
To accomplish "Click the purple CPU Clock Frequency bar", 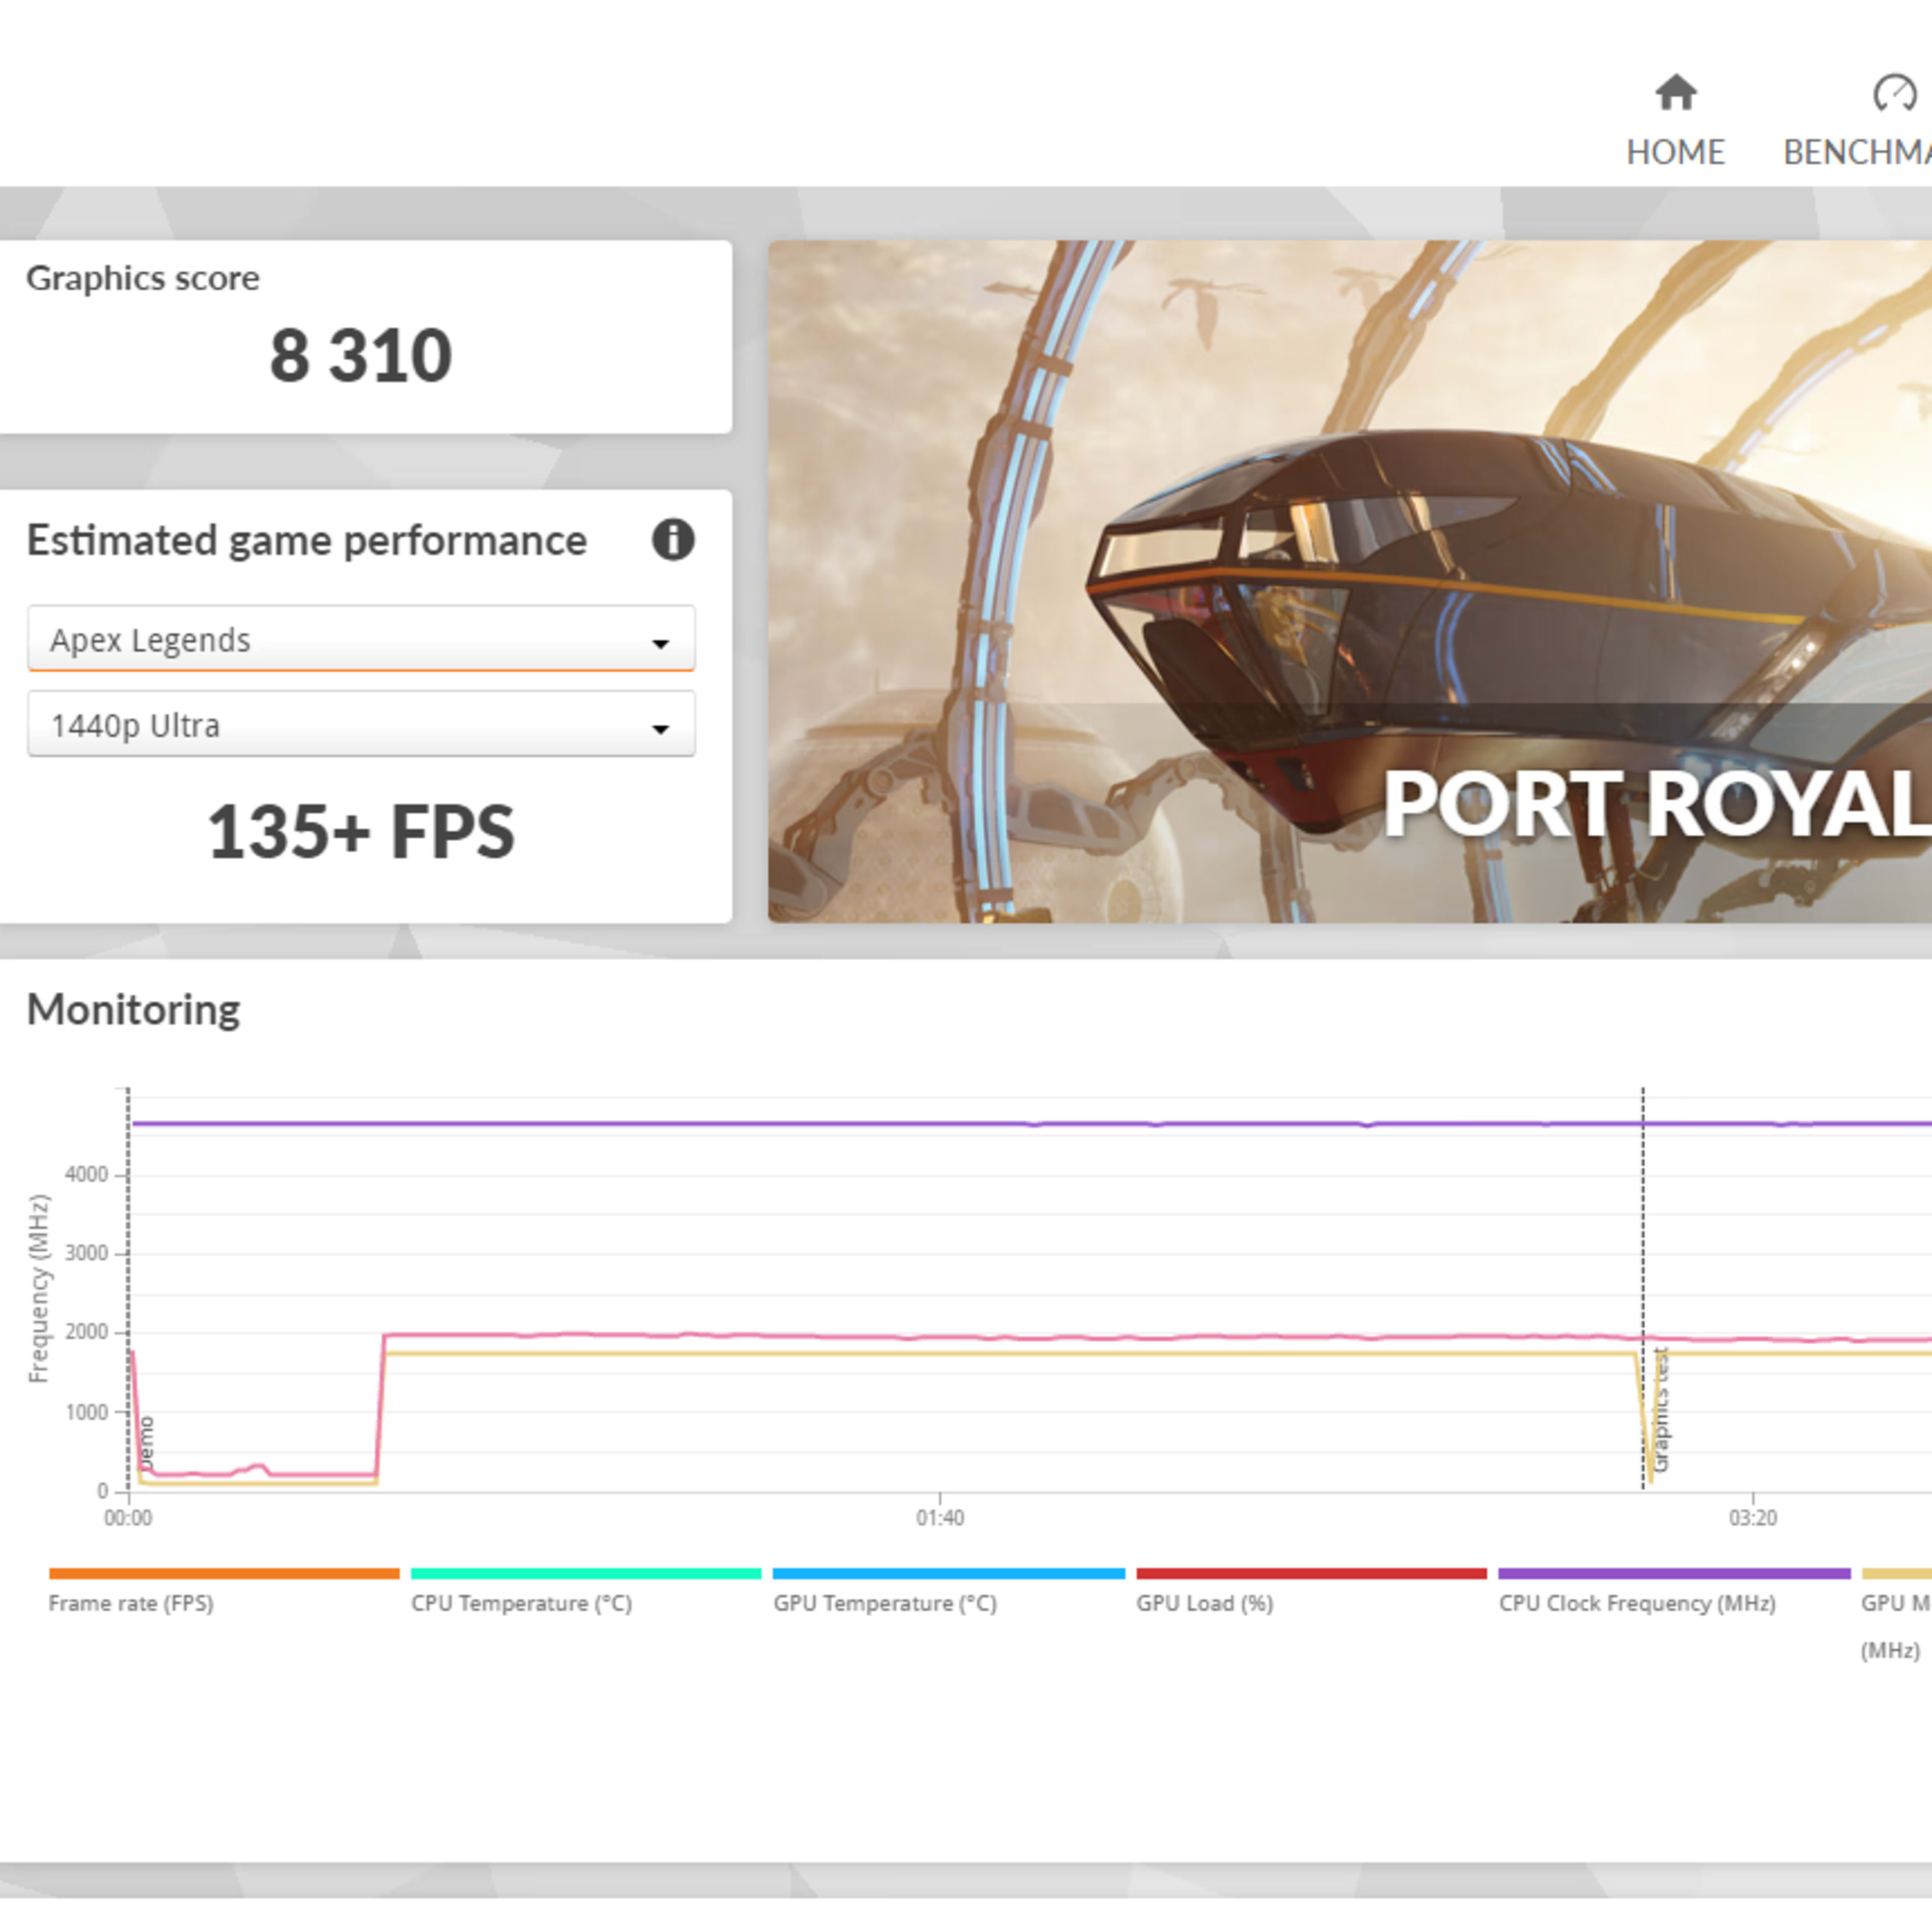I will click(x=1674, y=1573).
